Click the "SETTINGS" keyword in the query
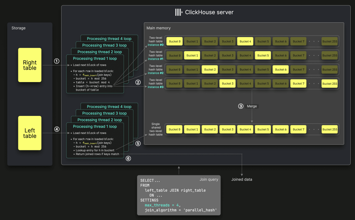Image resolution: width=355 pixels, height=220 pixels. coord(149,200)
